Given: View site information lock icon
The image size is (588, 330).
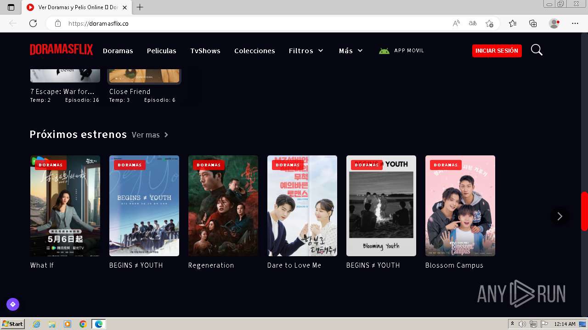Looking at the screenshot, I should (58, 23).
